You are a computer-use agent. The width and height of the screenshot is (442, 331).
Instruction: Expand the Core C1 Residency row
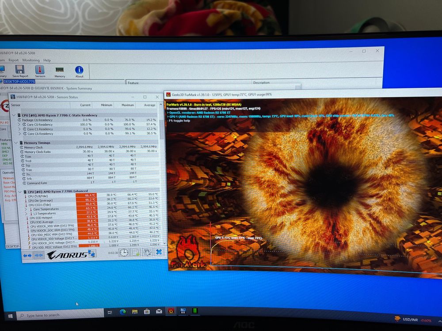click(x=19, y=129)
